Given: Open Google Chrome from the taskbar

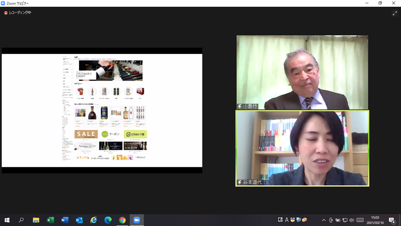Looking at the screenshot, I should (122, 220).
